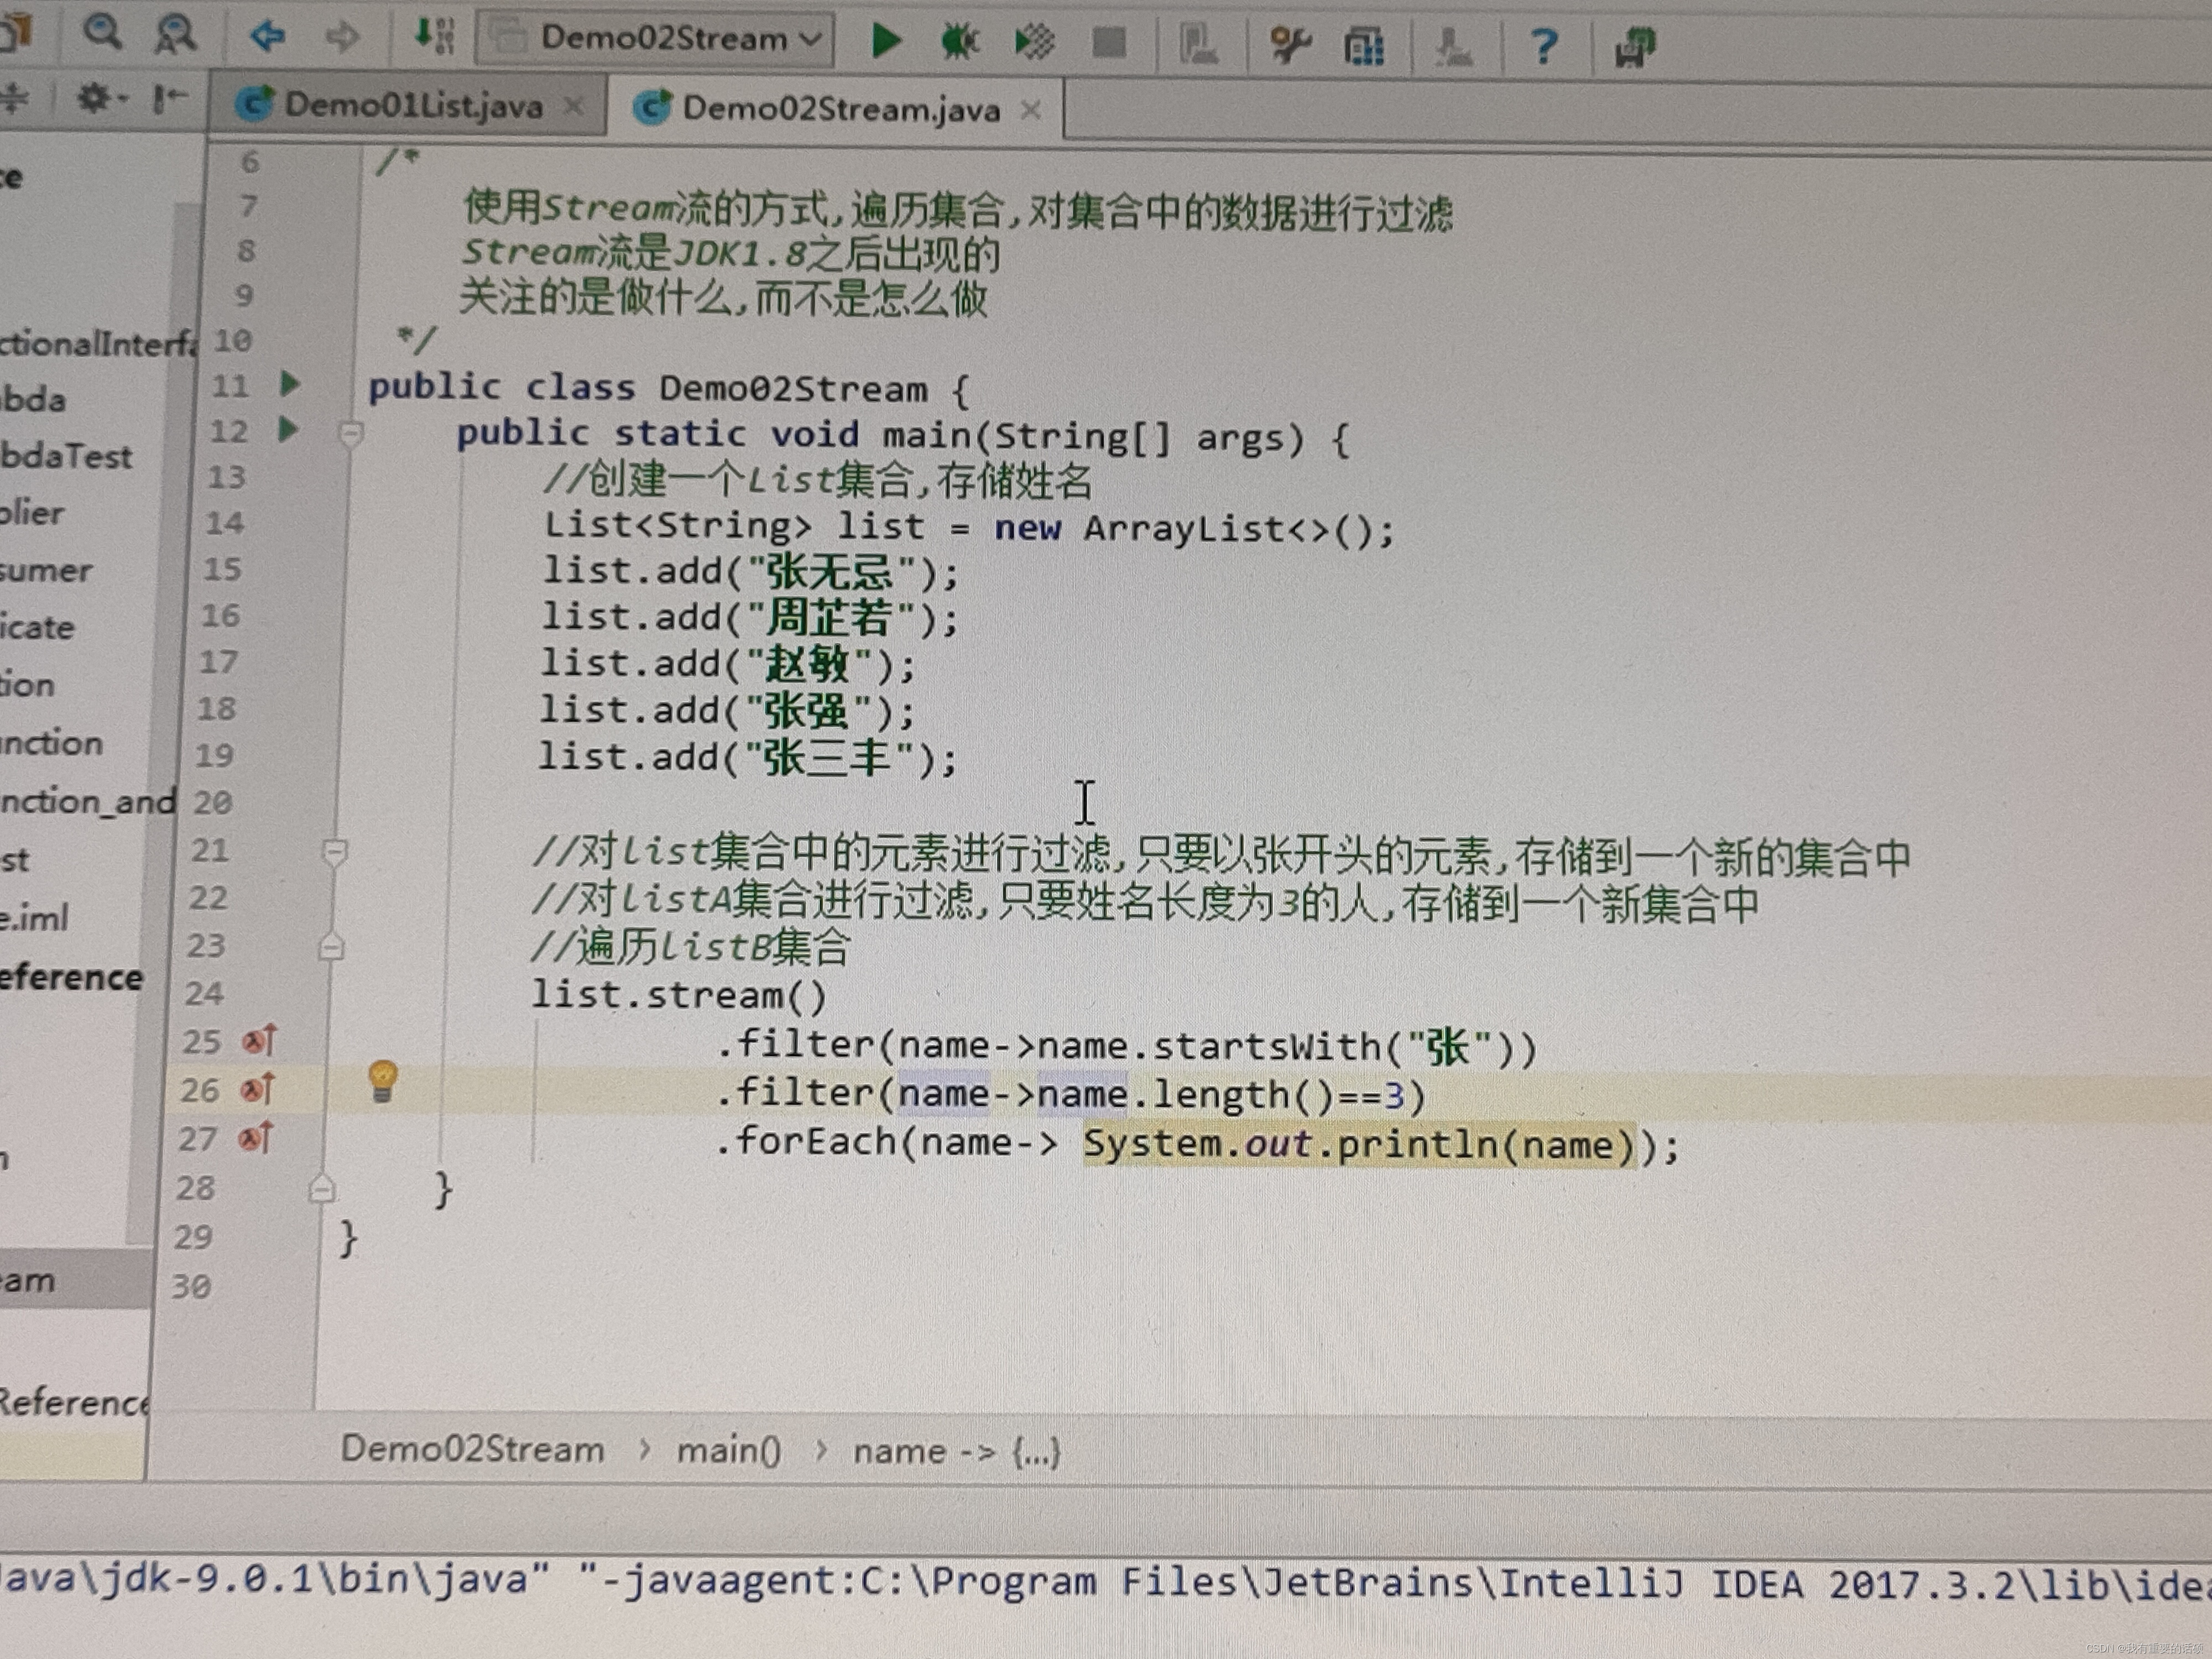Open Project Structure icon in toolbar
The image size is (2212, 1659).
click(1364, 46)
